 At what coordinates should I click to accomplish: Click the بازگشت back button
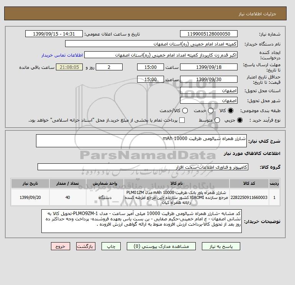[85, 246]
